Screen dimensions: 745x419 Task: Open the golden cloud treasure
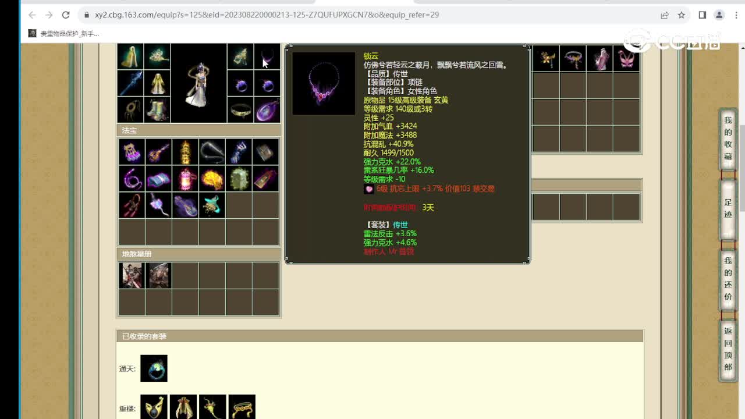[x=212, y=179]
